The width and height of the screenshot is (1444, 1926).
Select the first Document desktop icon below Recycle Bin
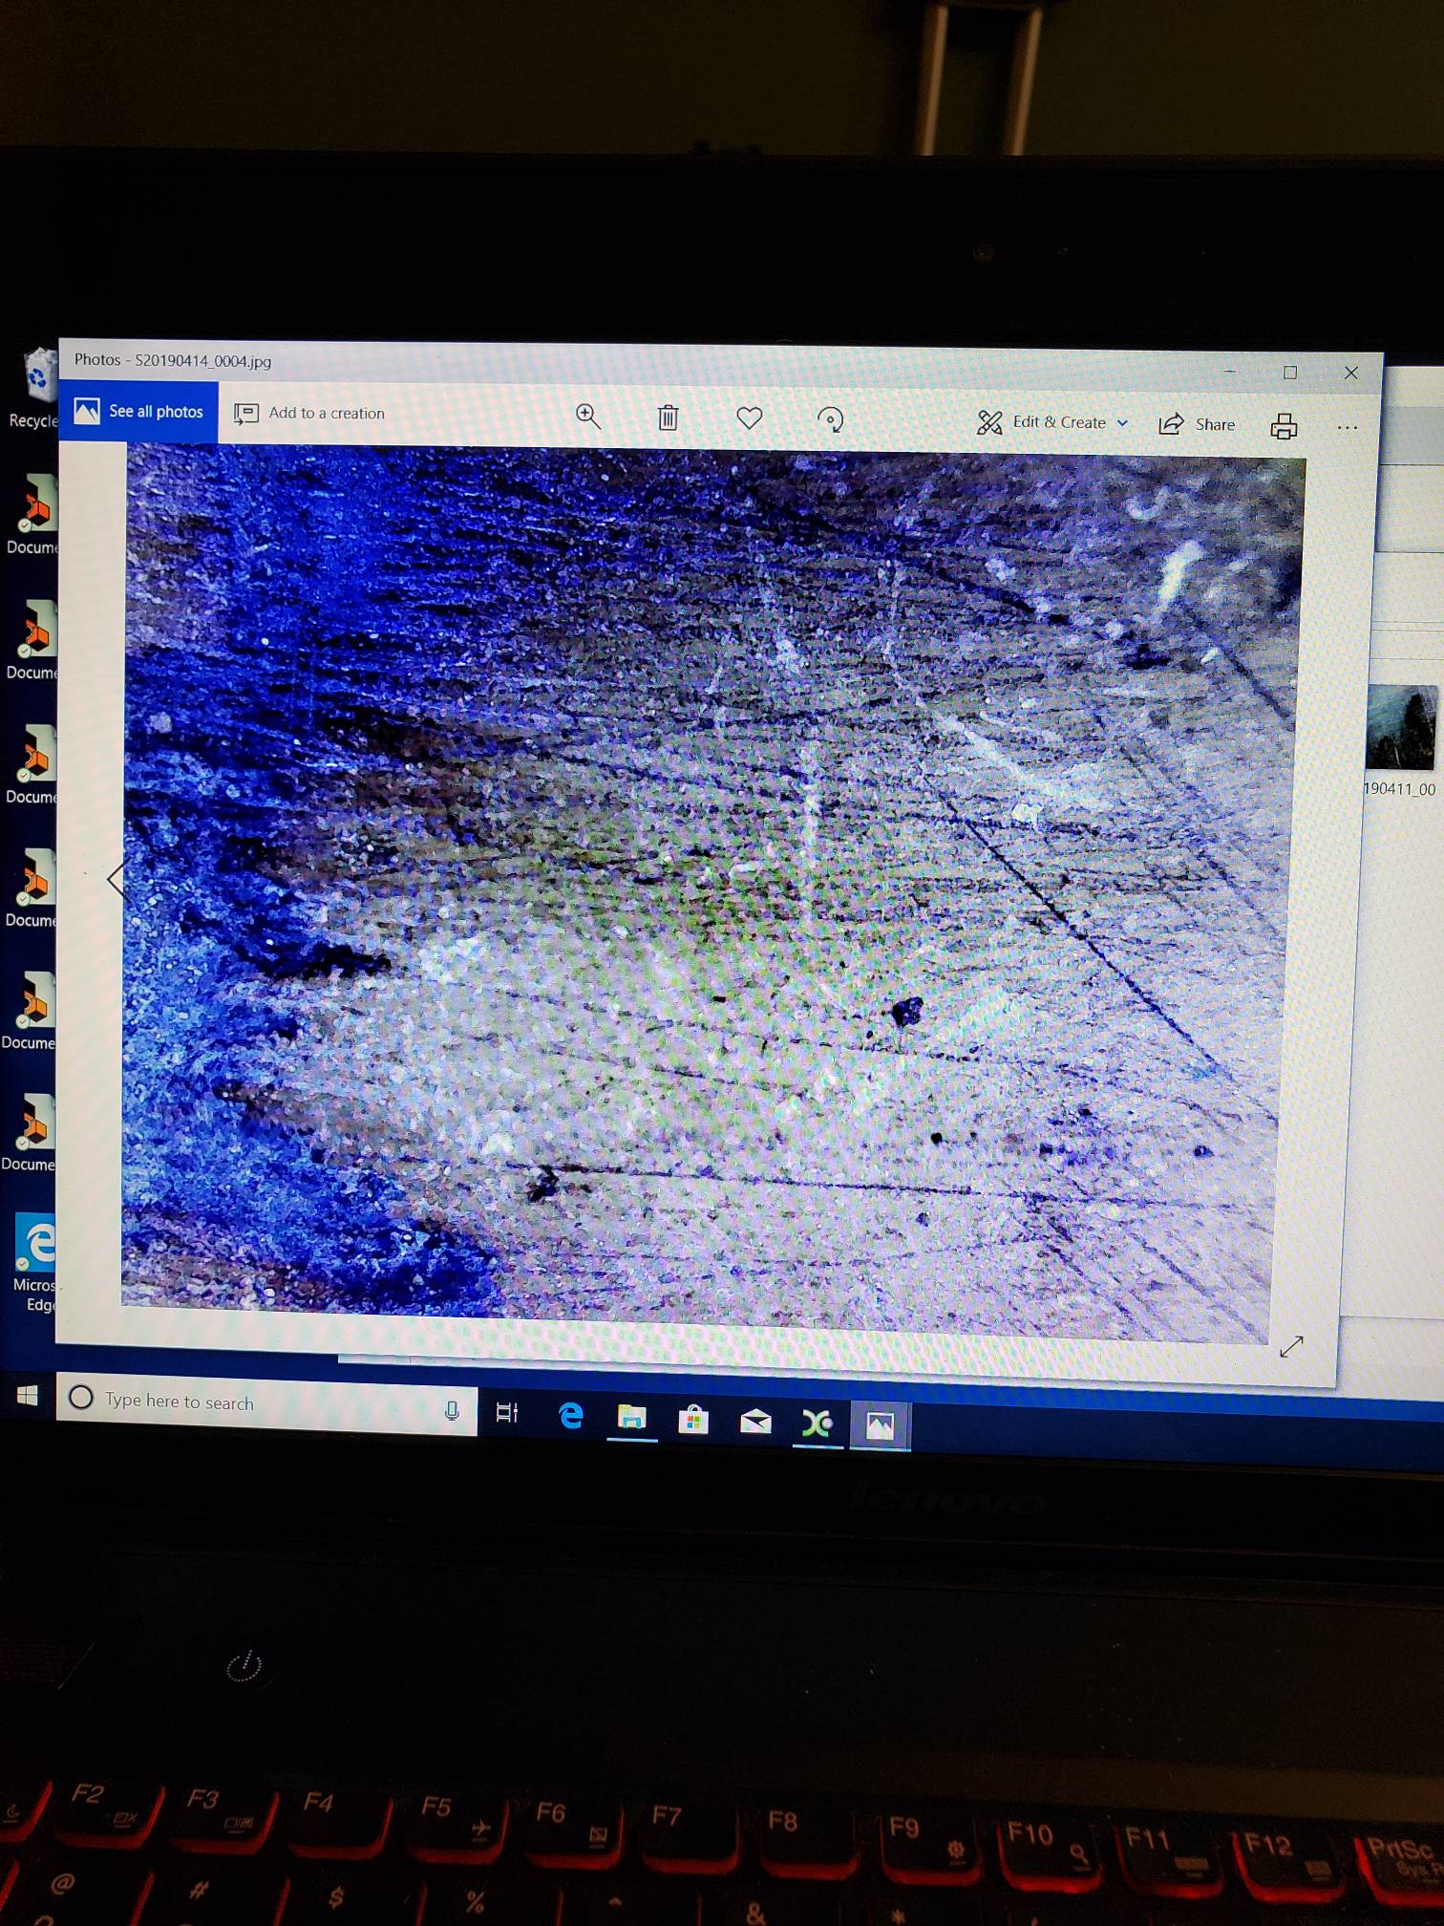click(x=32, y=515)
